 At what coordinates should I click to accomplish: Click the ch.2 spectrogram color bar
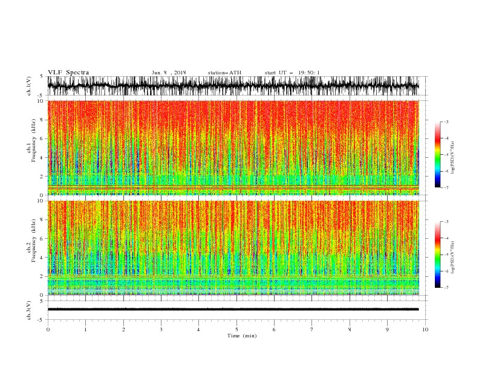pyautogui.click(x=437, y=255)
